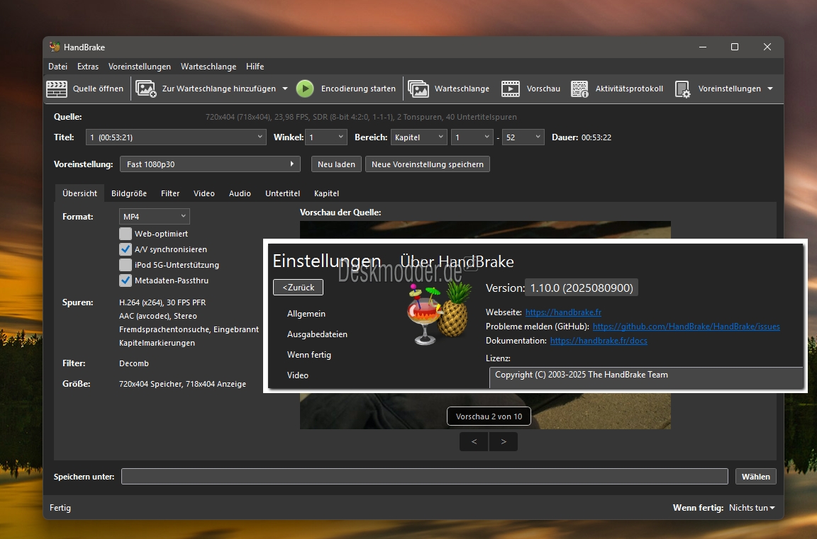This screenshot has width=817, height=539.
Task: Open the Warteschlange menu in menu bar
Action: pos(209,67)
